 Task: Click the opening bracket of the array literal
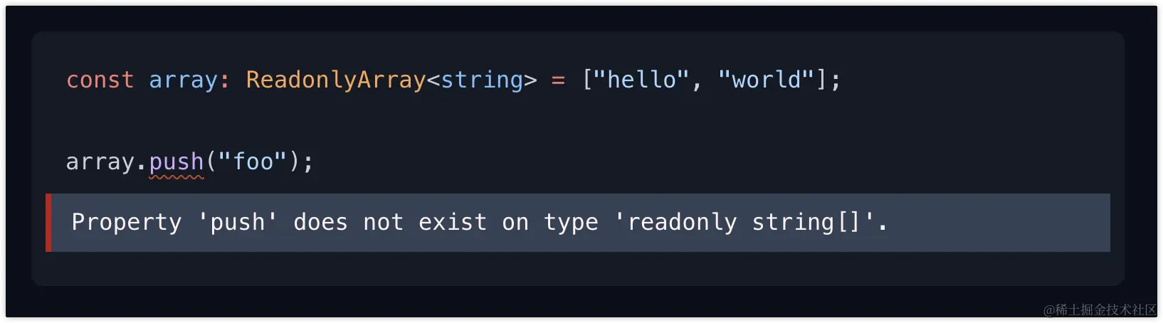(x=587, y=80)
